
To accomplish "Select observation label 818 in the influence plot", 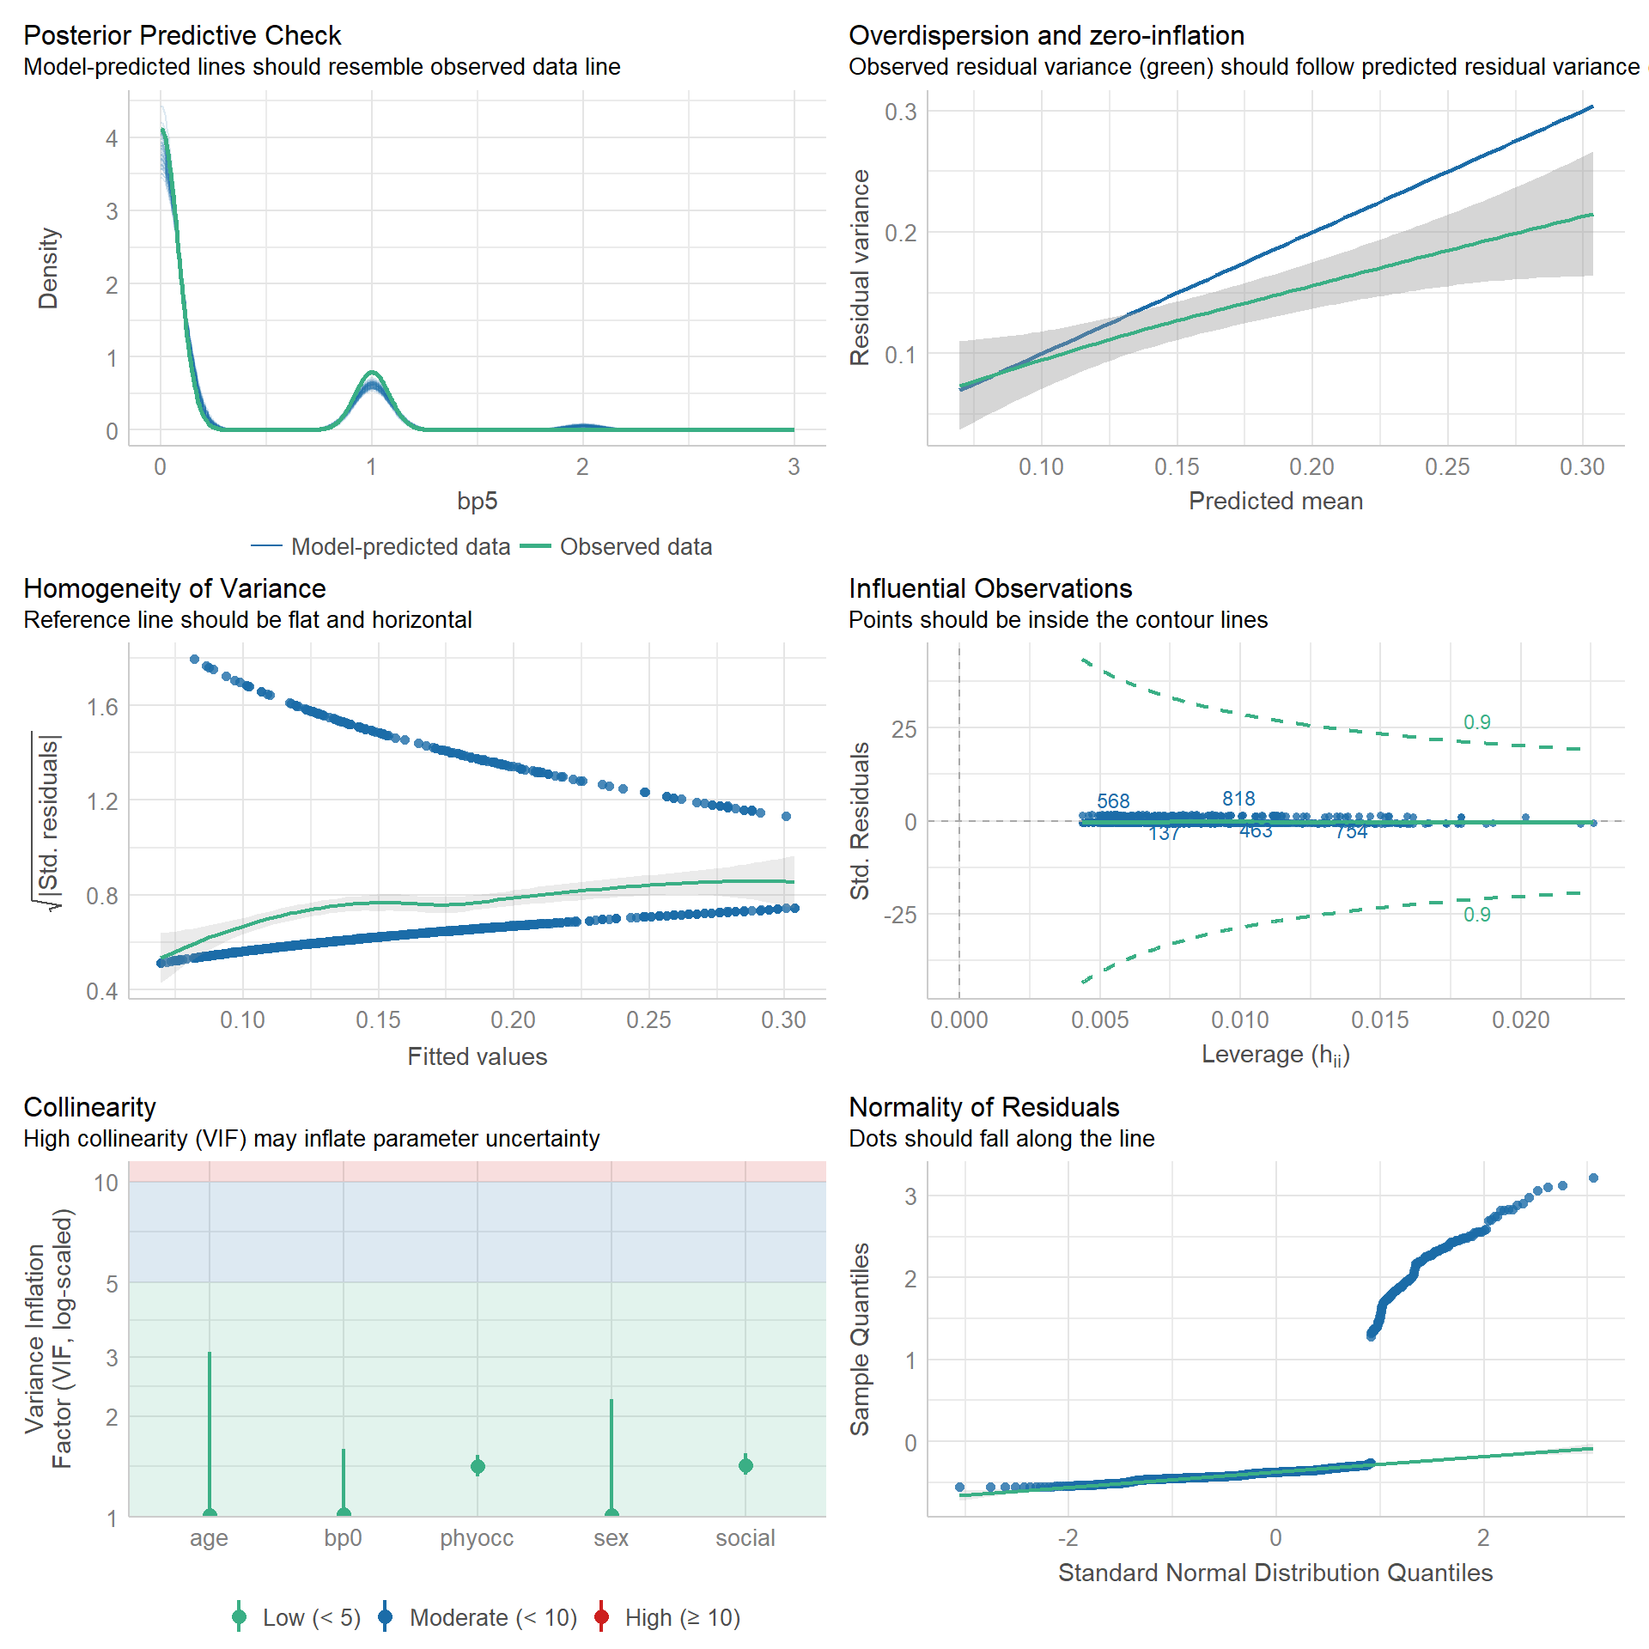I will click(1238, 799).
